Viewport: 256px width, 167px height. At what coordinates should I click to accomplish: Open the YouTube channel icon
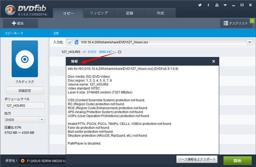click(217, 5)
